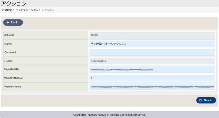Click the WebAPI Token input field
The width and height of the screenshot is (219, 118).
tap(152, 87)
